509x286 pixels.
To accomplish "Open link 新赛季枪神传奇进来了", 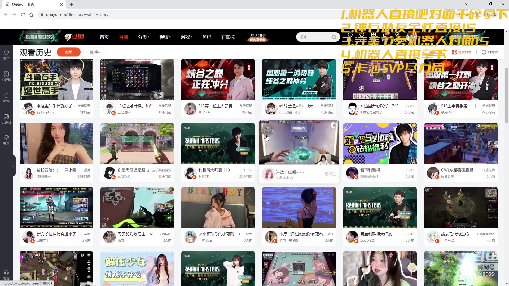I will [56, 234].
